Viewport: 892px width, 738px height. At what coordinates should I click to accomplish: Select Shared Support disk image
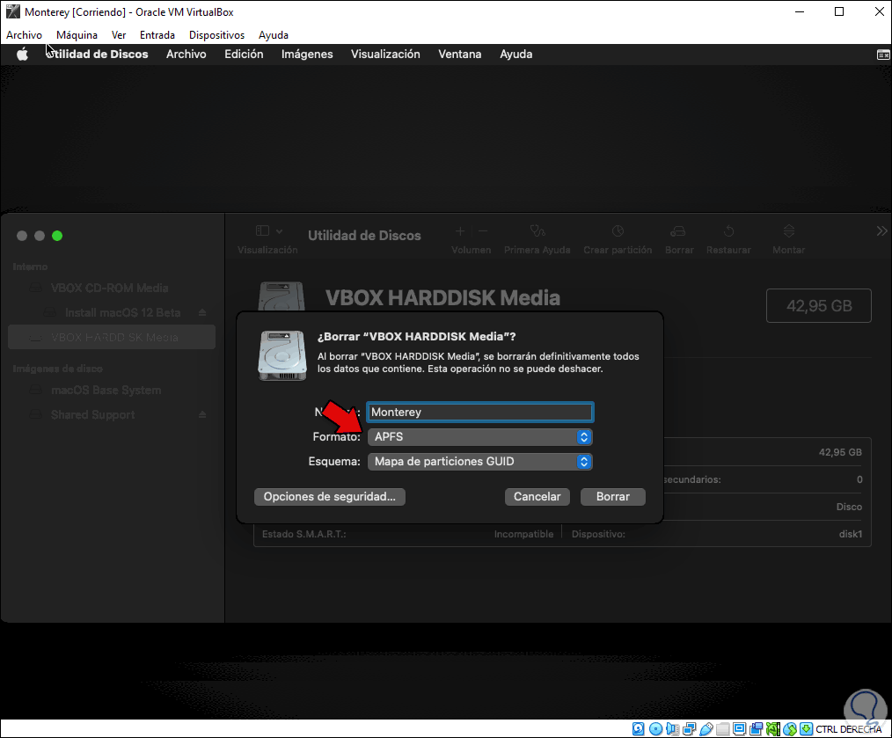(92, 415)
